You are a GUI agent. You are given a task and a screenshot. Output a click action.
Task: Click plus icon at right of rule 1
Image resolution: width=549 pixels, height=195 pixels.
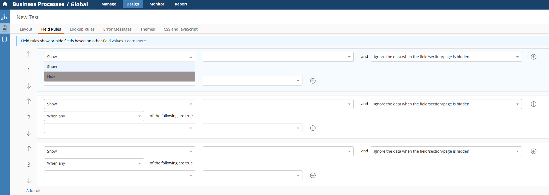coord(533,57)
